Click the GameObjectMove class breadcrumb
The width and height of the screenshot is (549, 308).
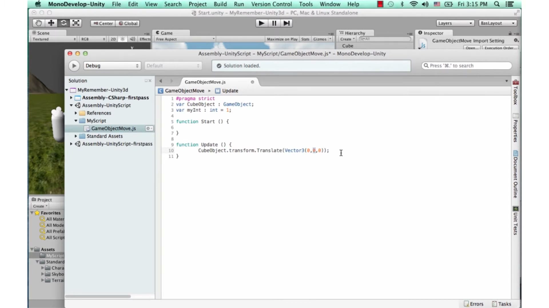[x=181, y=91]
